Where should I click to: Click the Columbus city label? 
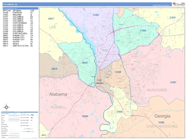[x=100, y=83]
